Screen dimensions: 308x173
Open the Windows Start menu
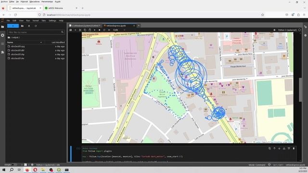click(4, 170)
